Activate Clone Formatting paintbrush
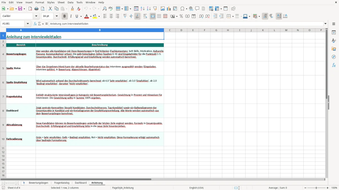 pyautogui.click(x=72, y=9)
